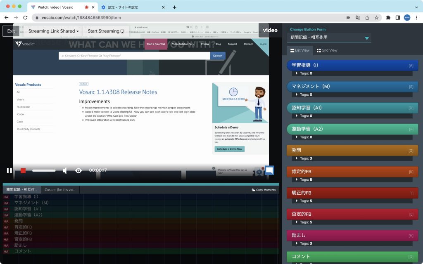Click the 学習指導（I）tag button
The image size is (423, 264).
(352, 65)
